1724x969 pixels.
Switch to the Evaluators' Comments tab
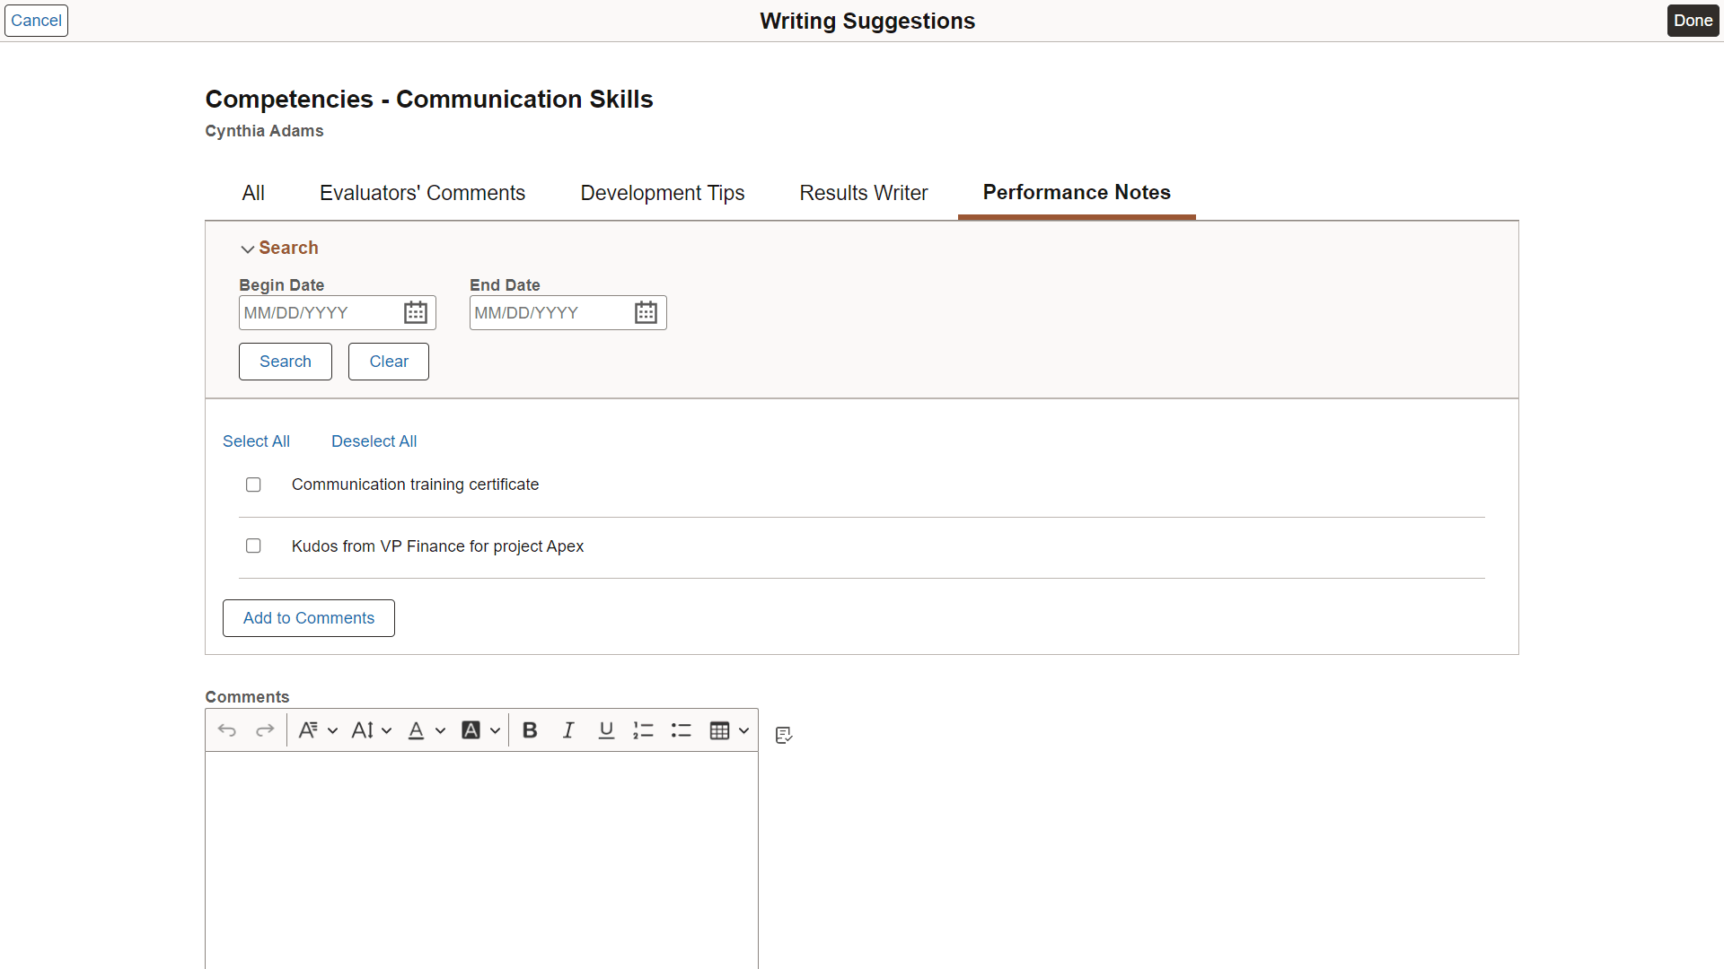[422, 193]
